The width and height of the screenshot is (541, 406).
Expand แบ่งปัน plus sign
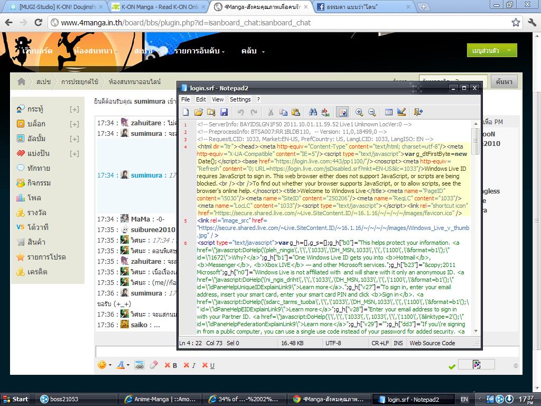click(x=74, y=154)
